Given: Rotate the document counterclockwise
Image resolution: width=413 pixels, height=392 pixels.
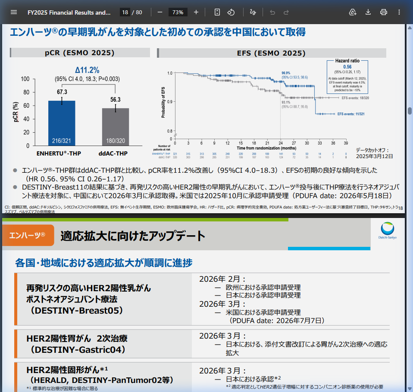Looking at the screenshot, I should [231, 12].
